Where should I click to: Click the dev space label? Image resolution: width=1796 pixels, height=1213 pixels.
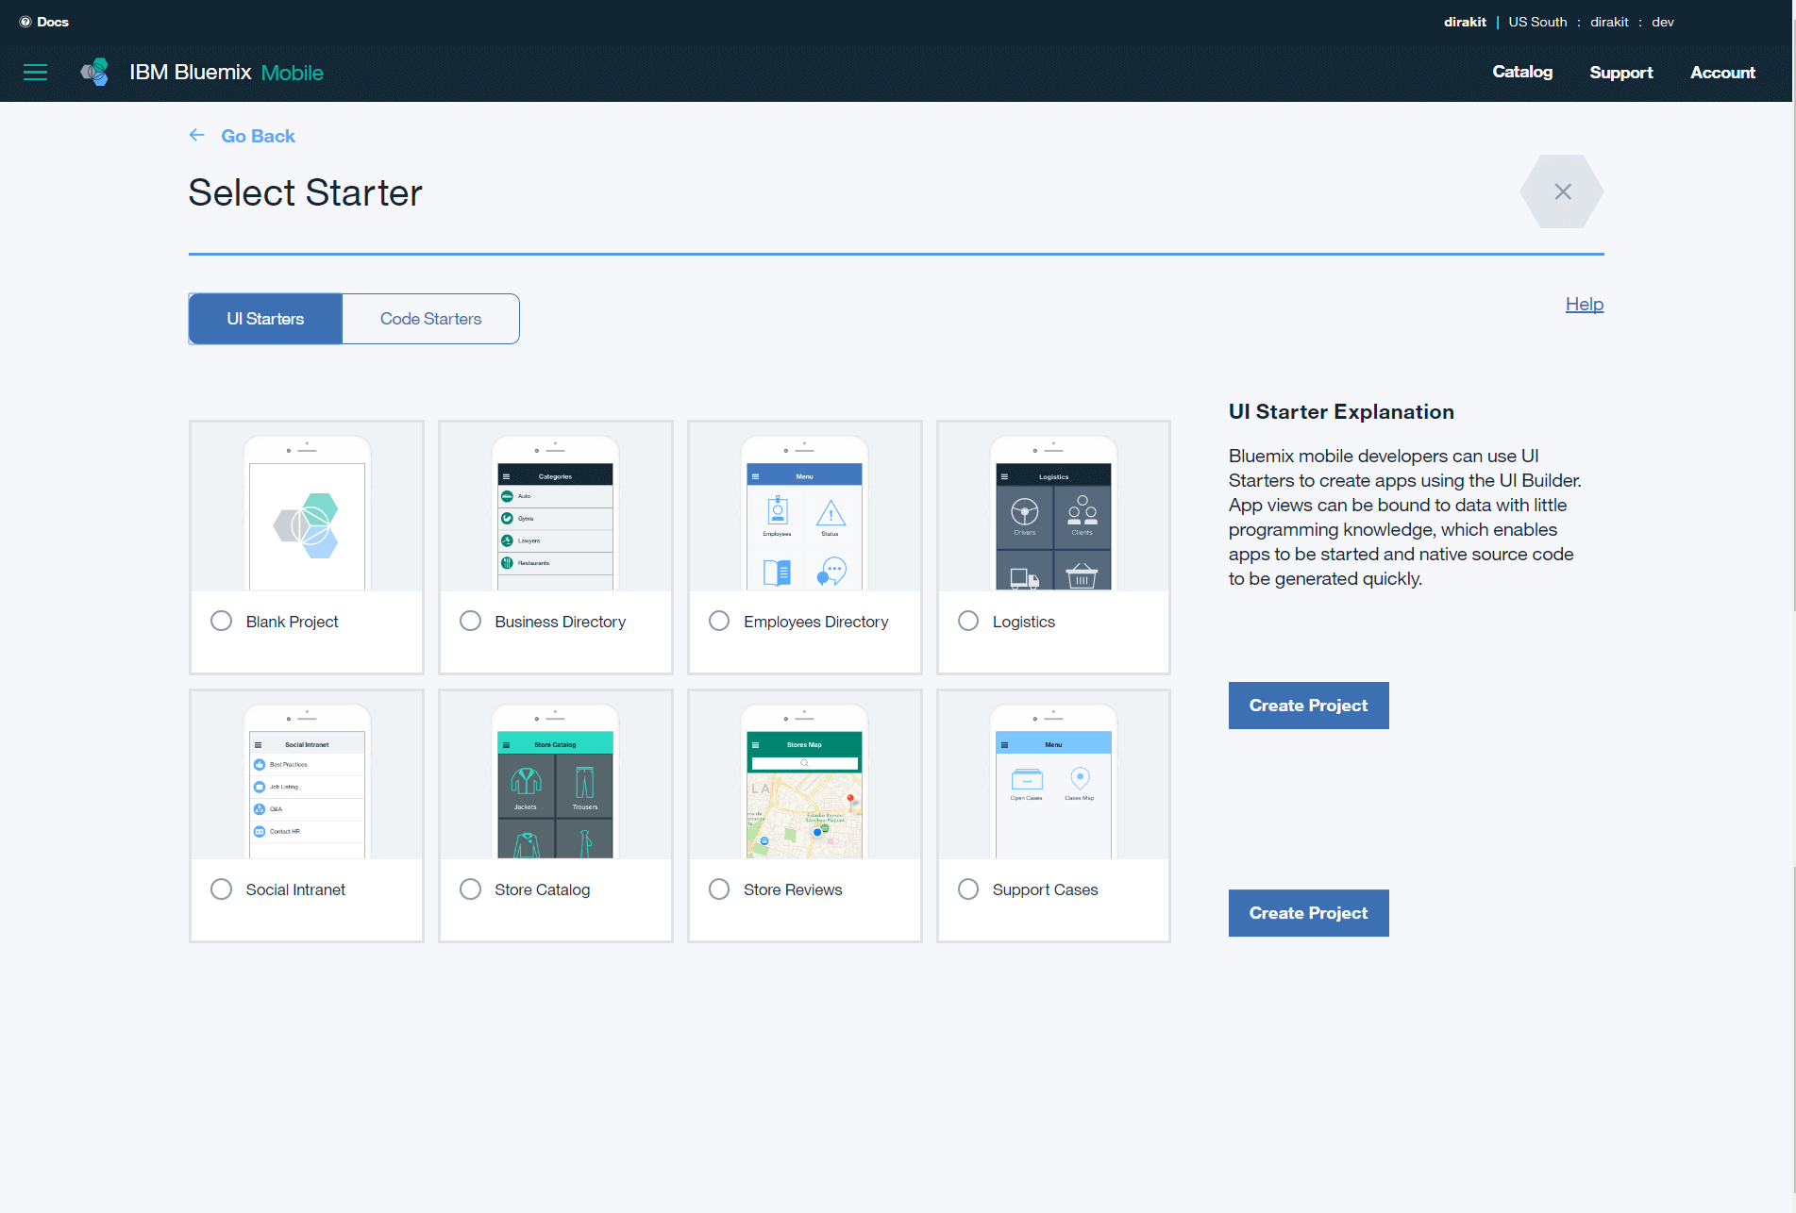click(1663, 22)
